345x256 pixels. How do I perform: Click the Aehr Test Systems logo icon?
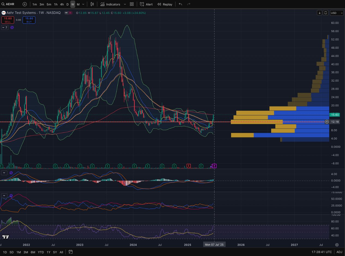4,13
